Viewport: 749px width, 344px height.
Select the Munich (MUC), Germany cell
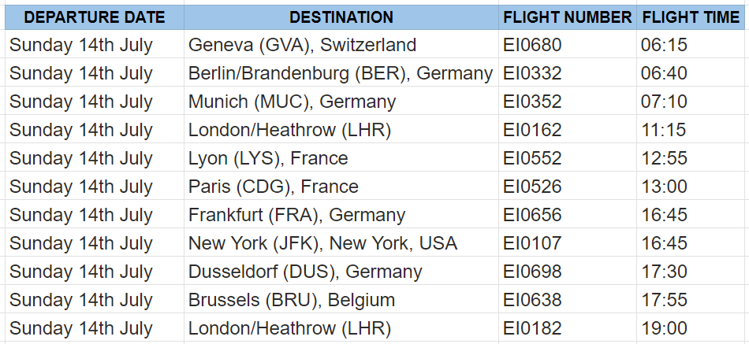341,101
